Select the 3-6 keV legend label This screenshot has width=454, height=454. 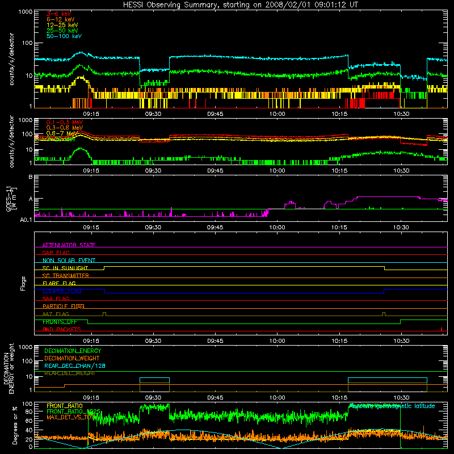[58, 14]
